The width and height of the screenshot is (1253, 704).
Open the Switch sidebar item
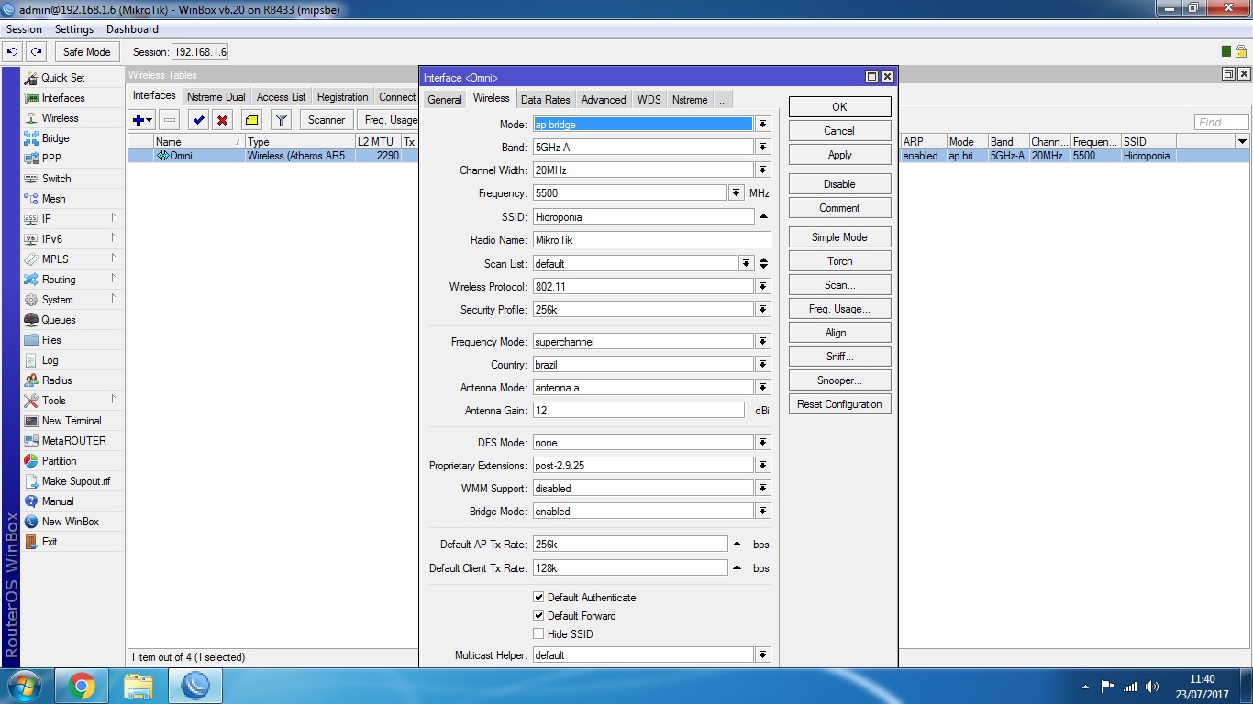coord(56,179)
